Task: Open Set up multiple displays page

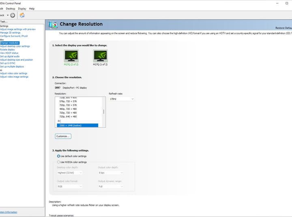Action: click(x=12, y=66)
